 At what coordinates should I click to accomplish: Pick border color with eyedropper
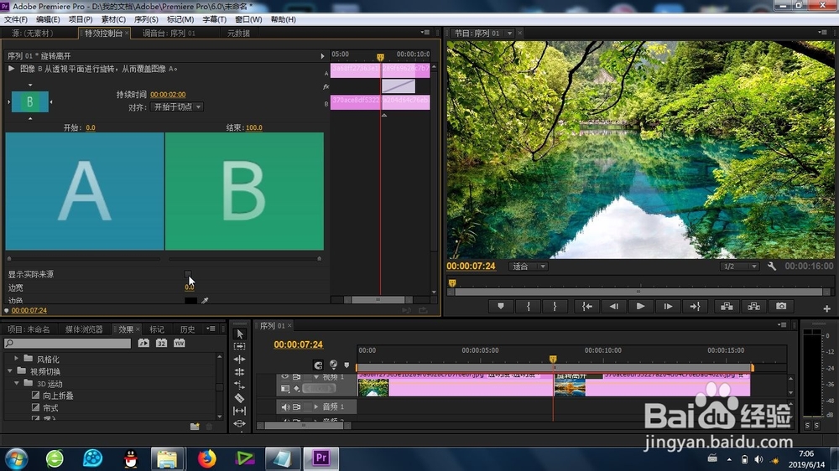pos(205,301)
